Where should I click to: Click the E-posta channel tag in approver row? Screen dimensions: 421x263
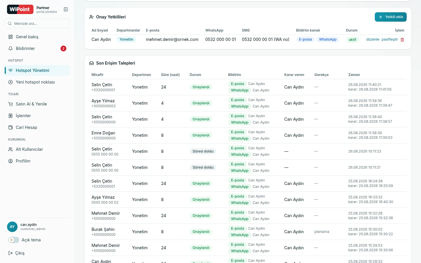306,39
